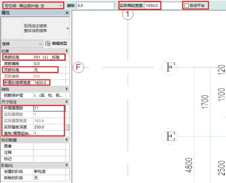Click the 实际梯段宽度 input field
Viewport: 226px width, 183px height.
[153, 6]
